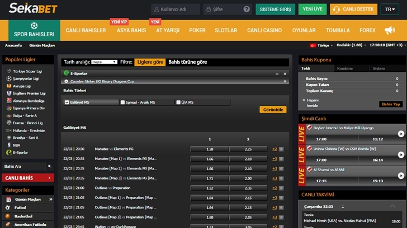Open the Canlı Casino menu
The width and height of the screenshot is (407, 228).
tap(264, 31)
